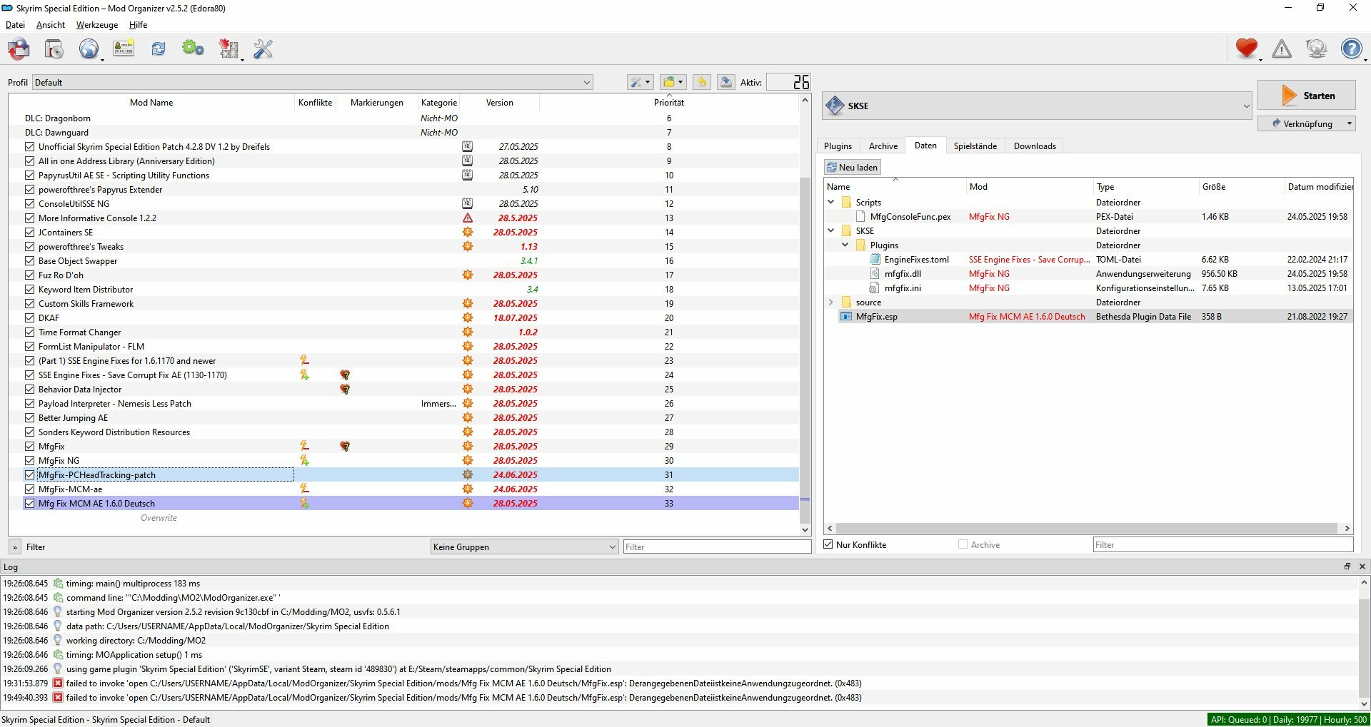Viewport: 1371px width, 727px height.
Task: Click the close log panel icon
Action: 1362,566
